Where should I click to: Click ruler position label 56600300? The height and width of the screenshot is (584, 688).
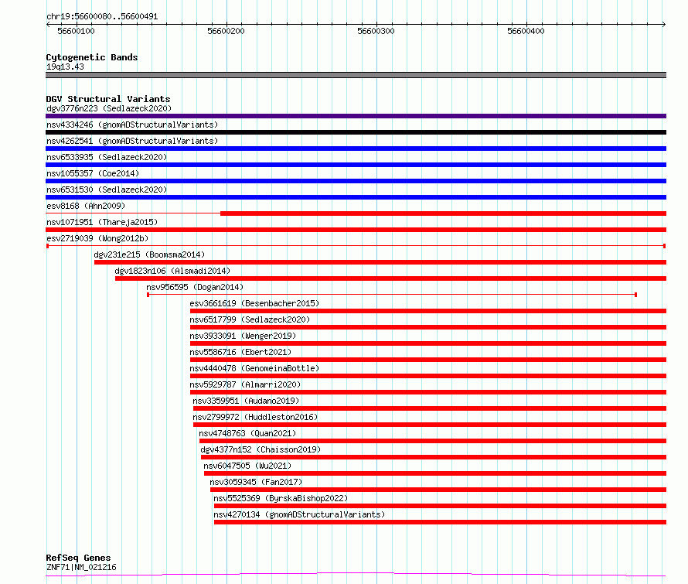tap(376, 31)
